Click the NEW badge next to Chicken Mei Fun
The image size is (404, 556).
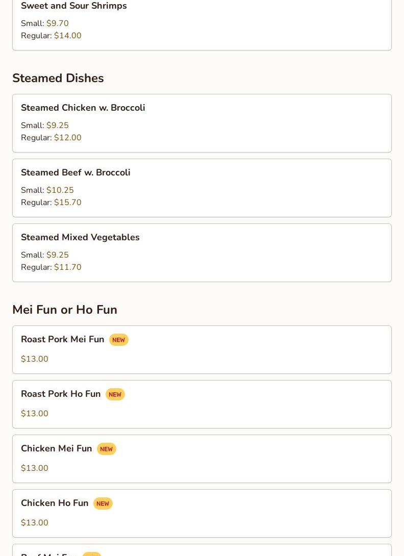click(x=106, y=449)
